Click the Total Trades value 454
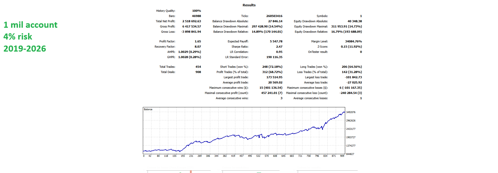This screenshot has height=173, width=498. pos(198,67)
